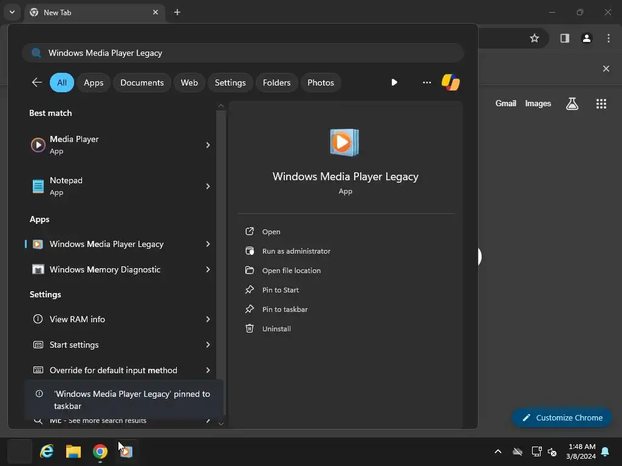622x466 pixels.
Task: Click large Windows Media Player Legacy logo
Action: point(344,142)
